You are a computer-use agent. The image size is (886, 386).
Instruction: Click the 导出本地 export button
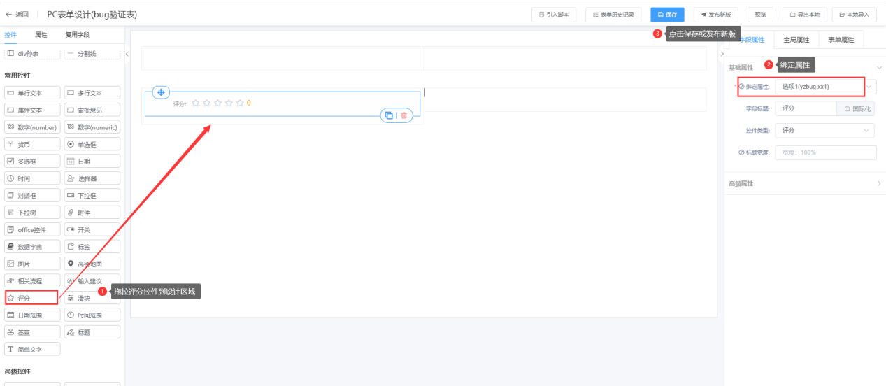pos(806,14)
